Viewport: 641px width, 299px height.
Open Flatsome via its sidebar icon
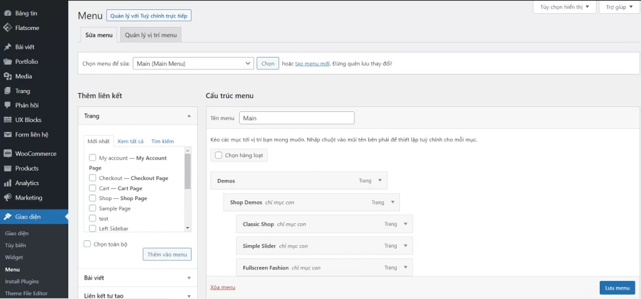coord(8,28)
